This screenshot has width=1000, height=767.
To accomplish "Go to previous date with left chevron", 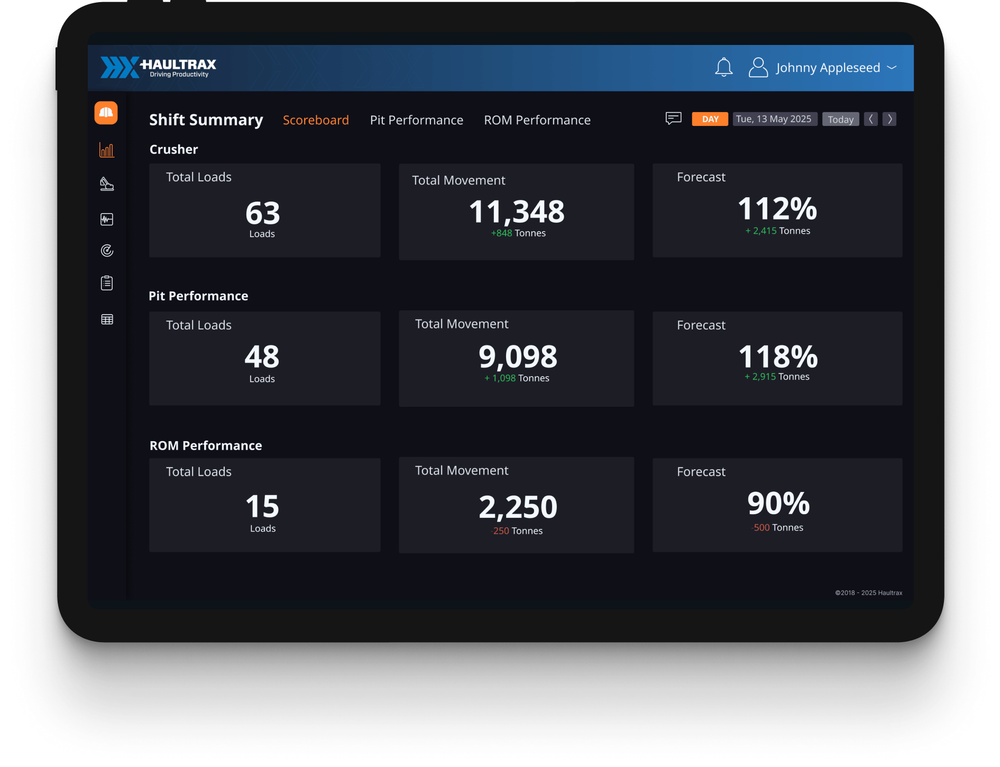I will coord(870,119).
